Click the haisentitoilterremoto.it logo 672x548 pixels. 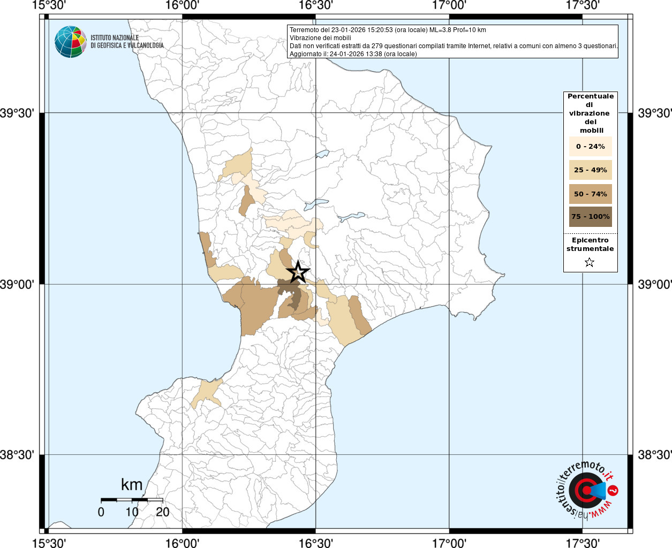[x=588, y=490]
